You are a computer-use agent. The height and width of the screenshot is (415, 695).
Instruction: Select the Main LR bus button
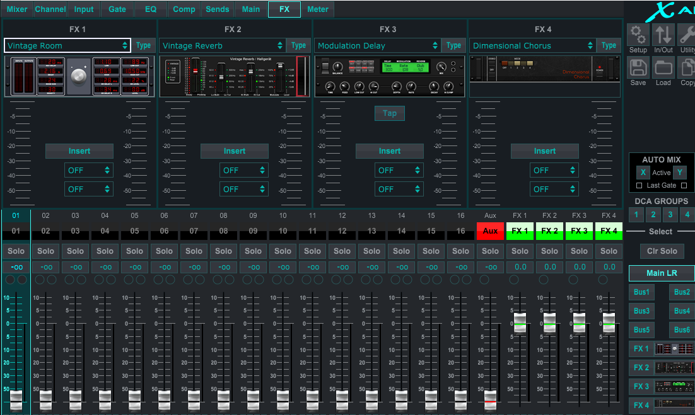click(662, 273)
